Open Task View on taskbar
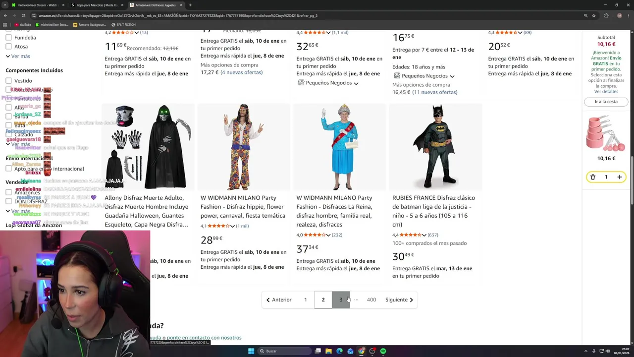 click(318, 351)
